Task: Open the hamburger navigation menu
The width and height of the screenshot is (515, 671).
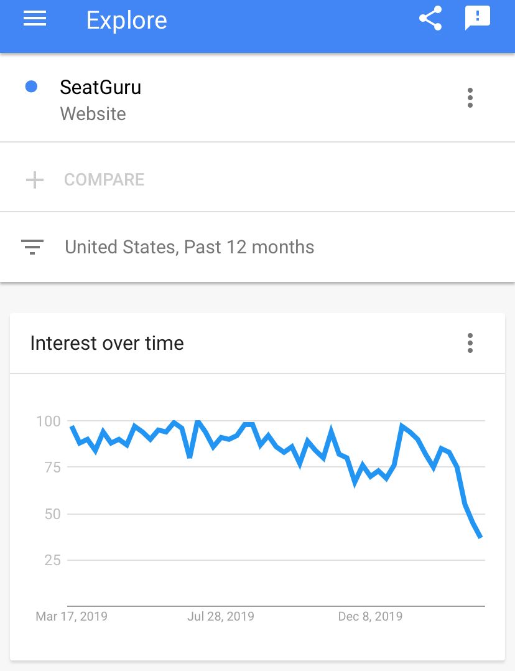Action: (35, 19)
